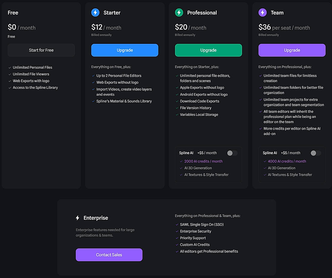
Task: Enable Spline AI add-on in Professional plan
Action: [232, 153]
